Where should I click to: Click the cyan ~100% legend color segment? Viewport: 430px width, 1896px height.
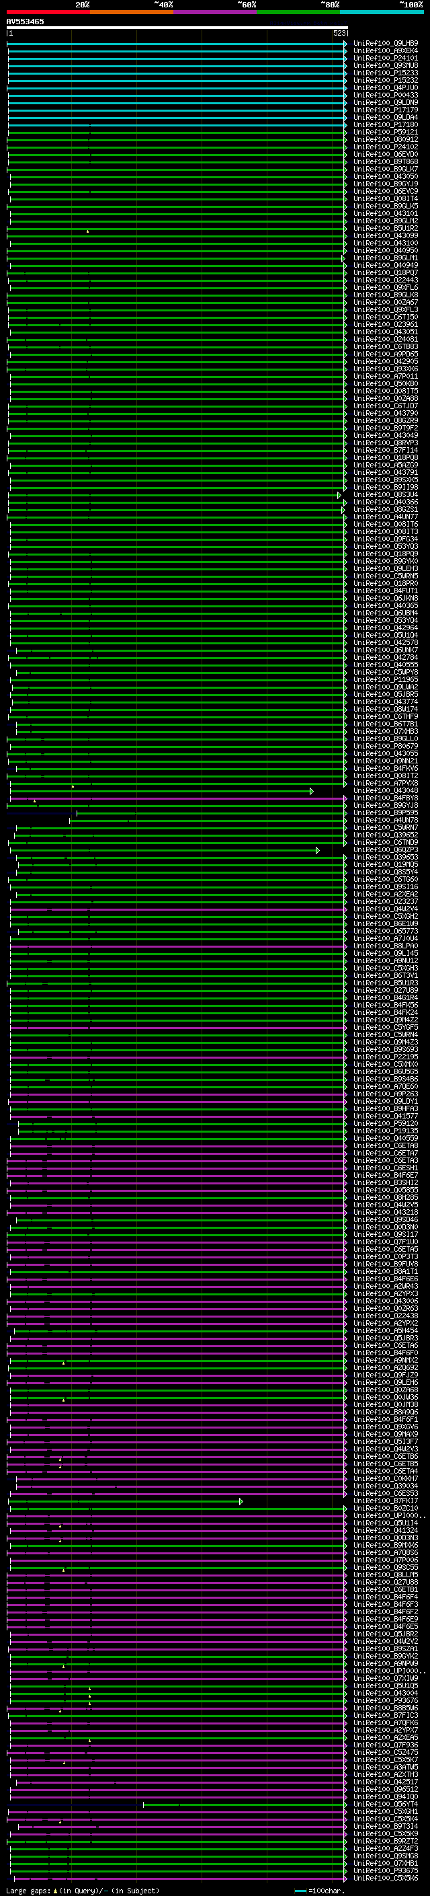(382, 12)
